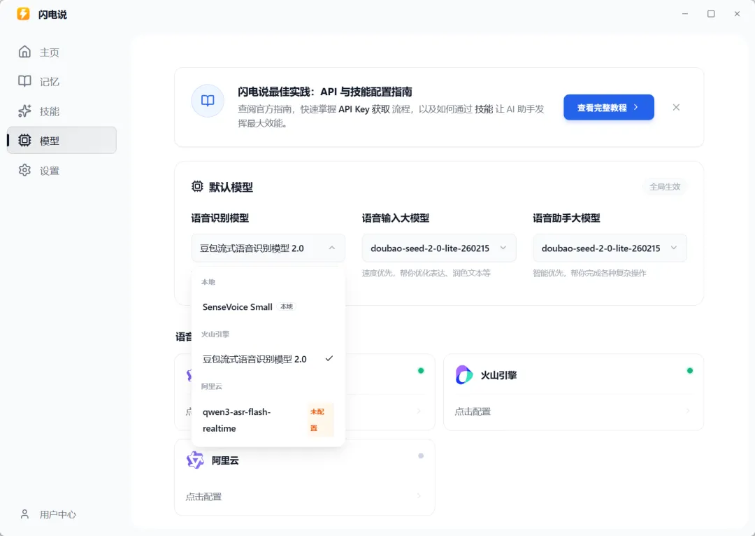Click the chevron arrow of 语音助手大模型 dropdown

pos(674,248)
